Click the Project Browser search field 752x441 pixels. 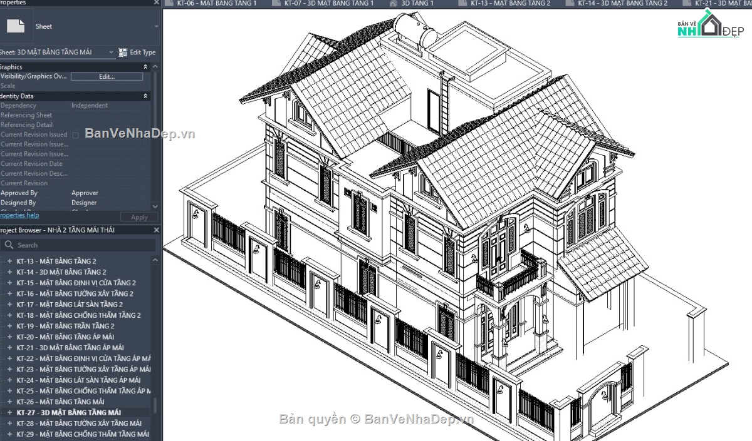78,245
